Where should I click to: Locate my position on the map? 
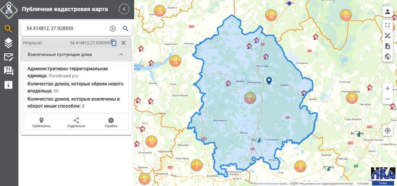click(x=388, y=131)
